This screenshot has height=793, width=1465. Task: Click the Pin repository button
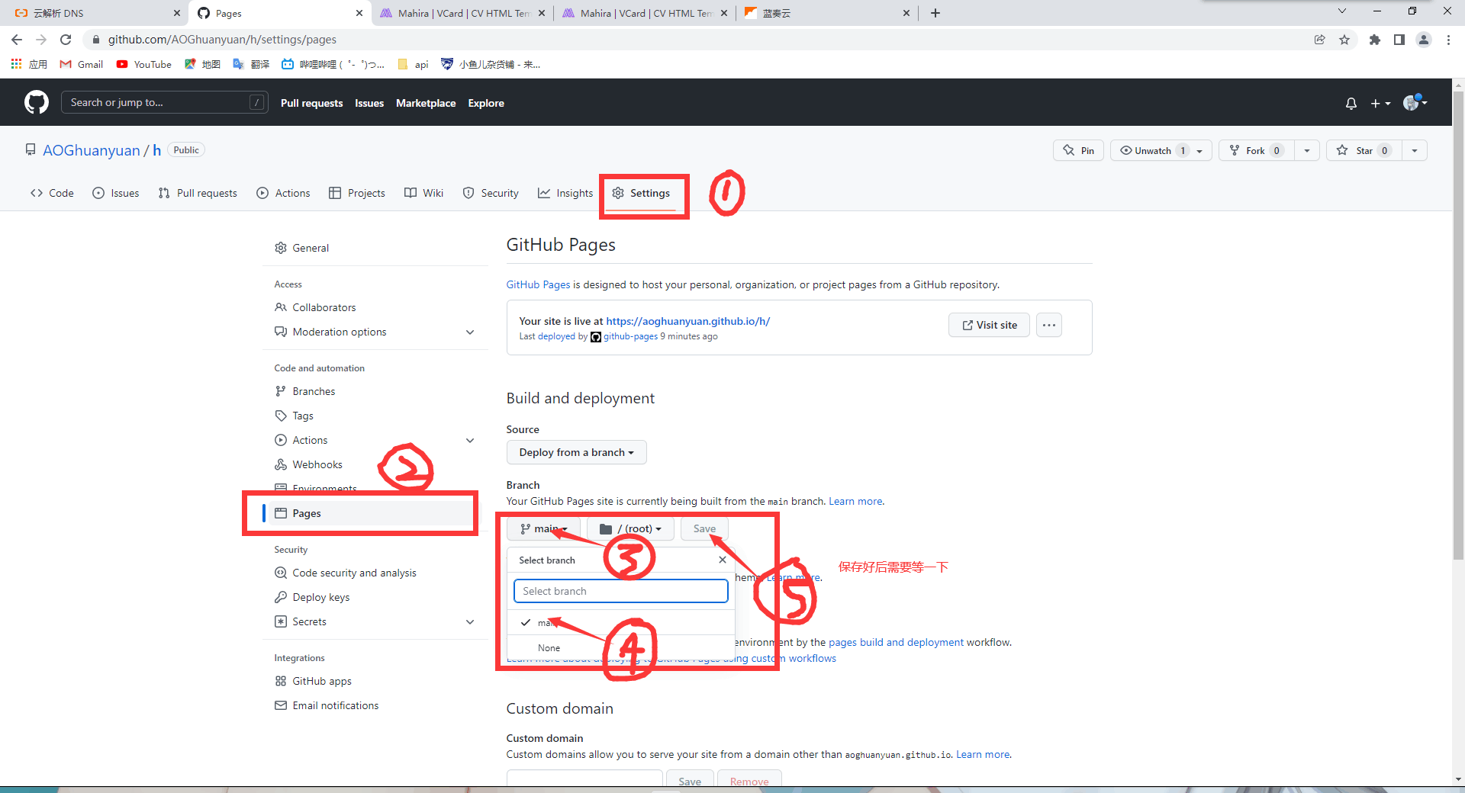click(x=1078, y=150)
